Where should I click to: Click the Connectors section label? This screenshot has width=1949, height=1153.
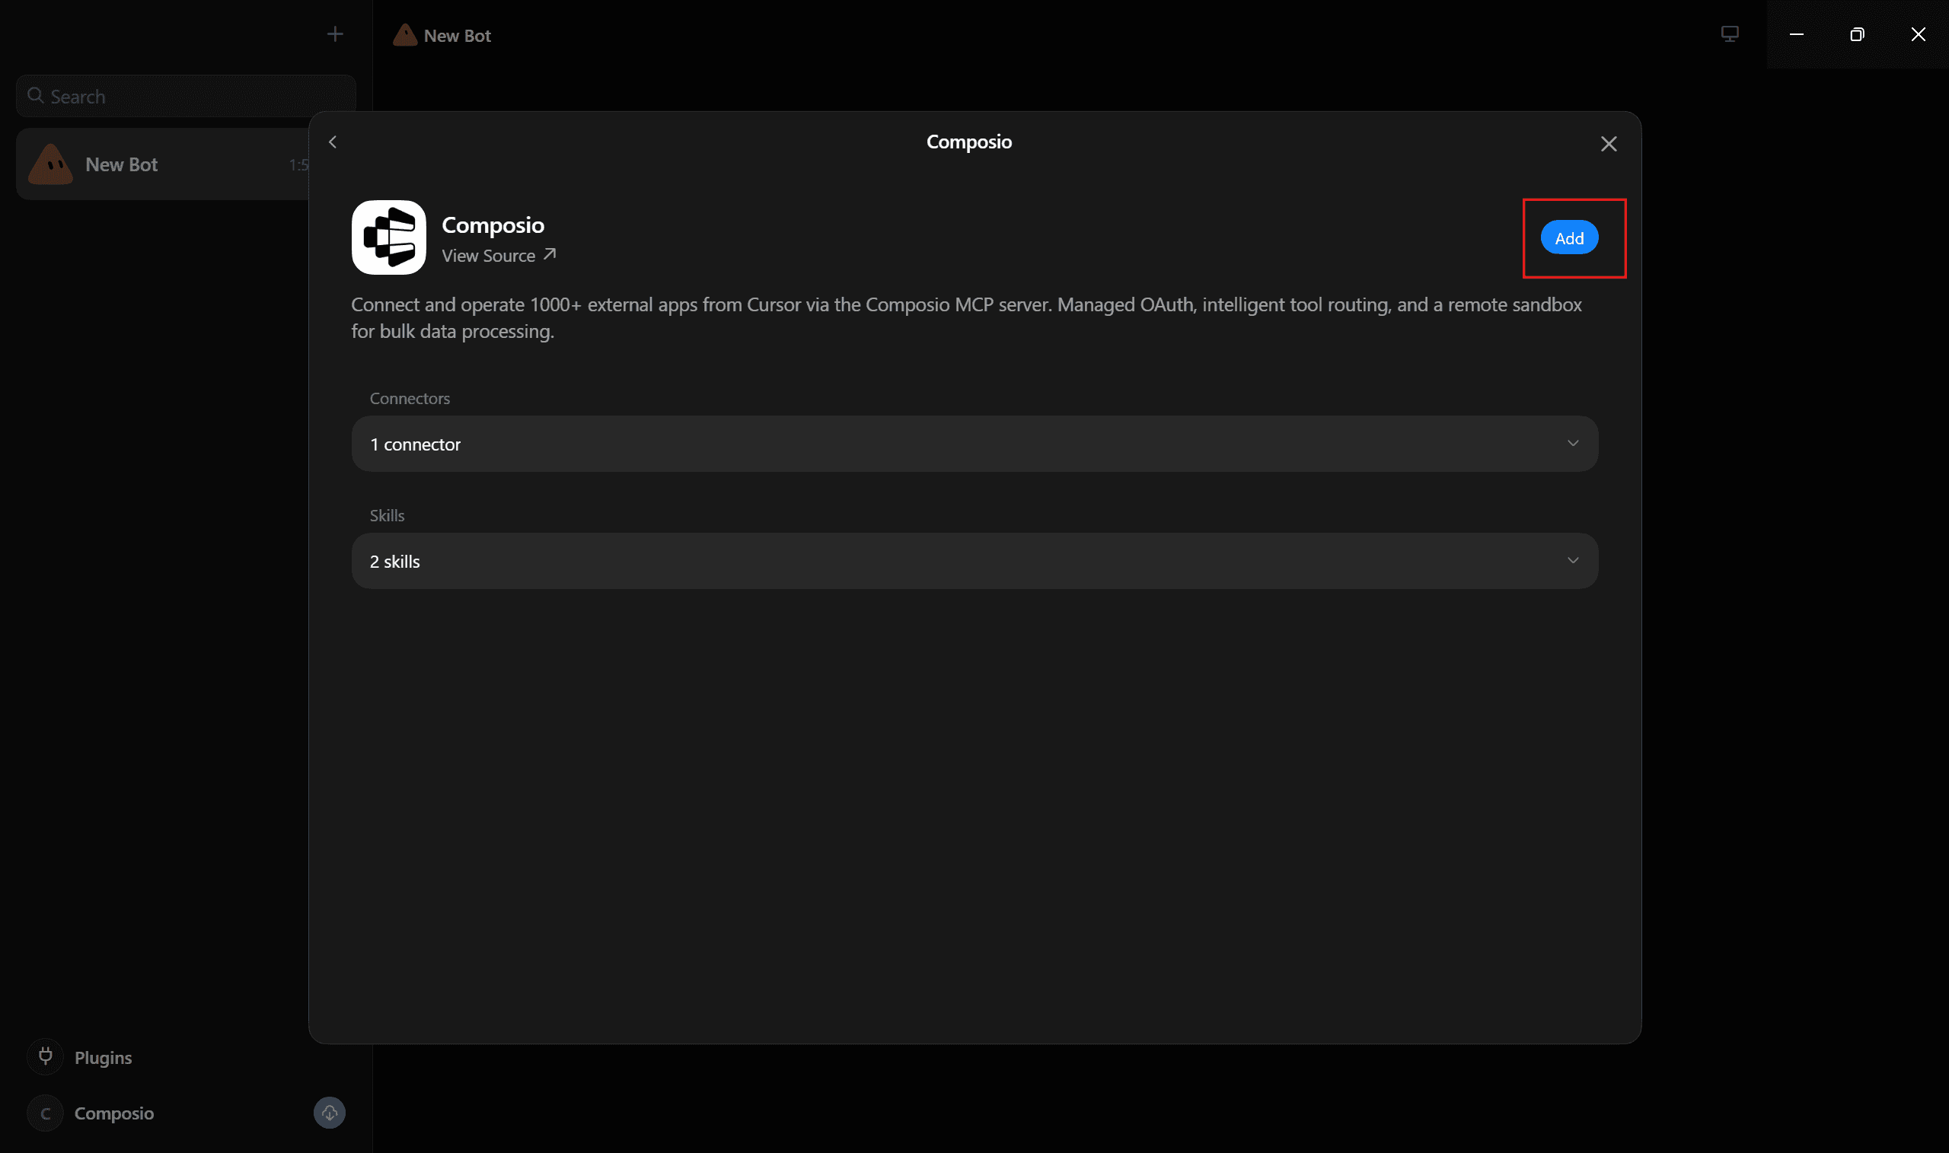coord(410,399)
